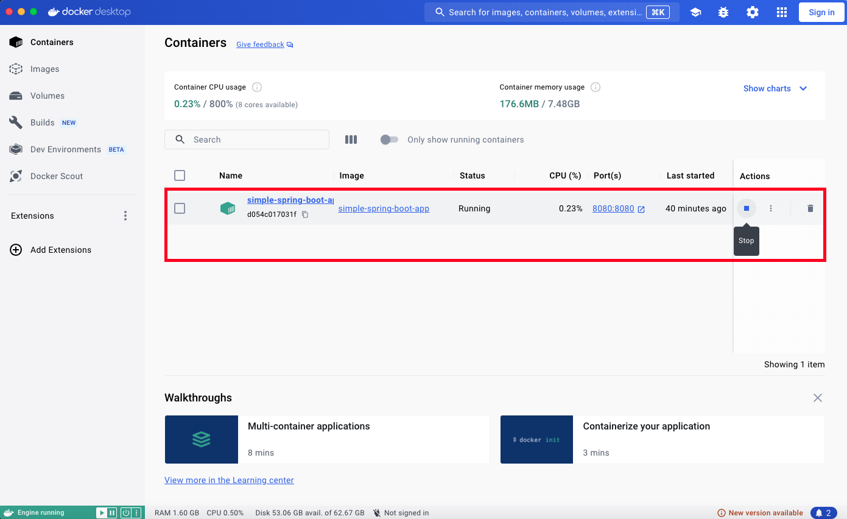Open the Troubleshoot bug icon

(x=723, y=12)
